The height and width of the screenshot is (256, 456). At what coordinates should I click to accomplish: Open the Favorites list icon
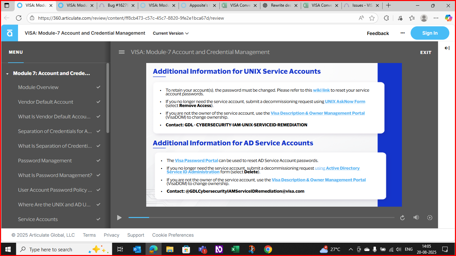(412, 18)
